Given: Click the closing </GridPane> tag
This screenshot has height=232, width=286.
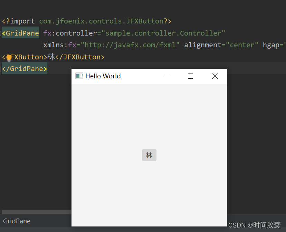Looking at the screenshot, I should tap(25, 69).
